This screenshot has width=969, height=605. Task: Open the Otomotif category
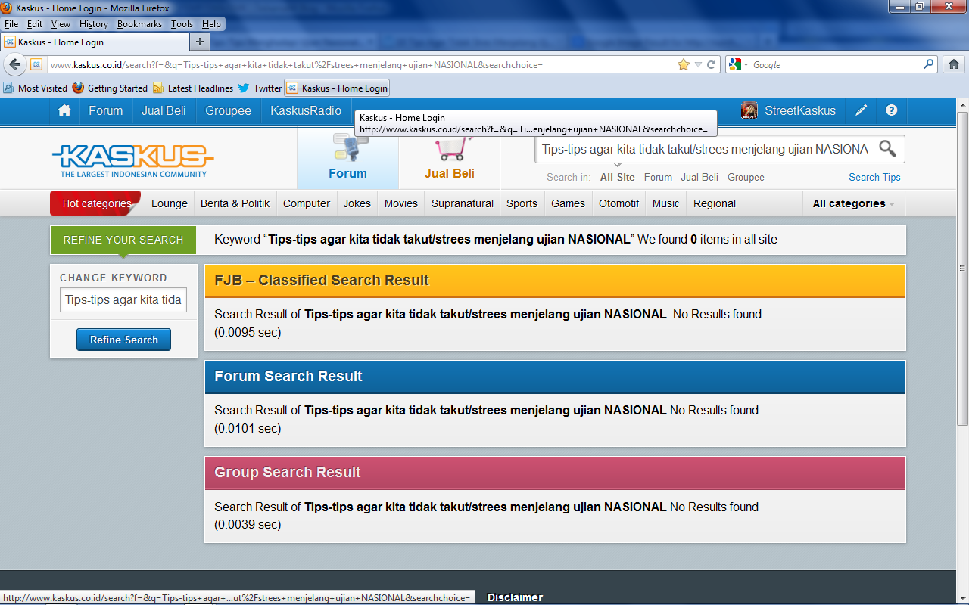619,203
